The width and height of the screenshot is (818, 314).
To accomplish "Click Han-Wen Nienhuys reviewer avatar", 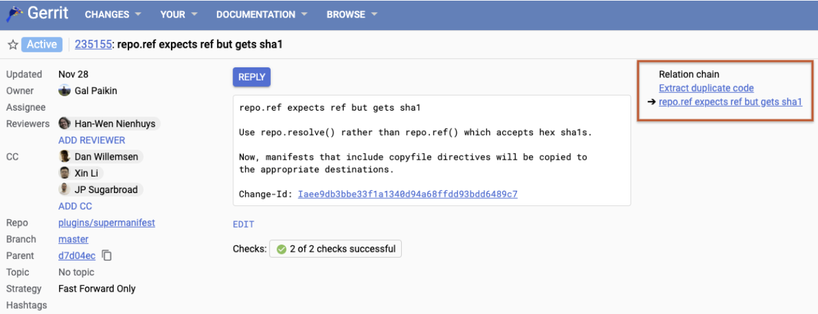I will (x=65, y=124).
